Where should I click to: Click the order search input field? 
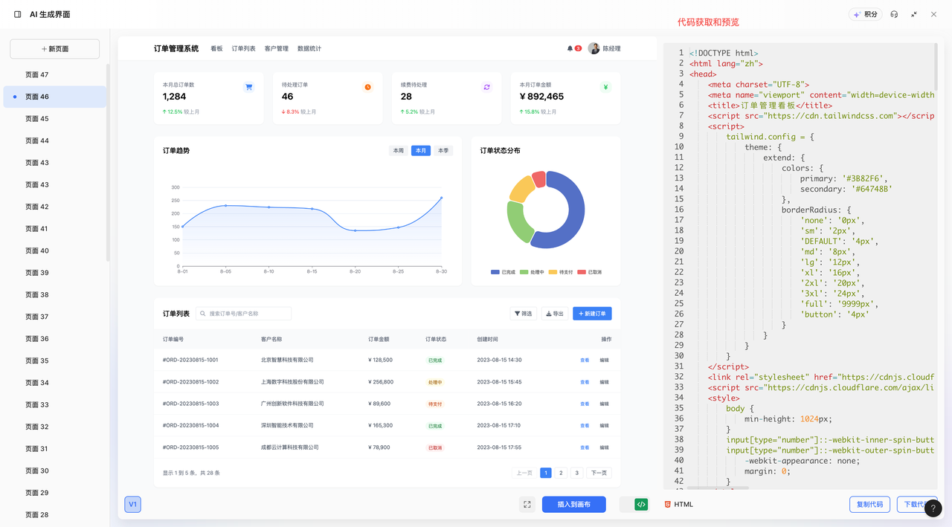click(243, 314)
